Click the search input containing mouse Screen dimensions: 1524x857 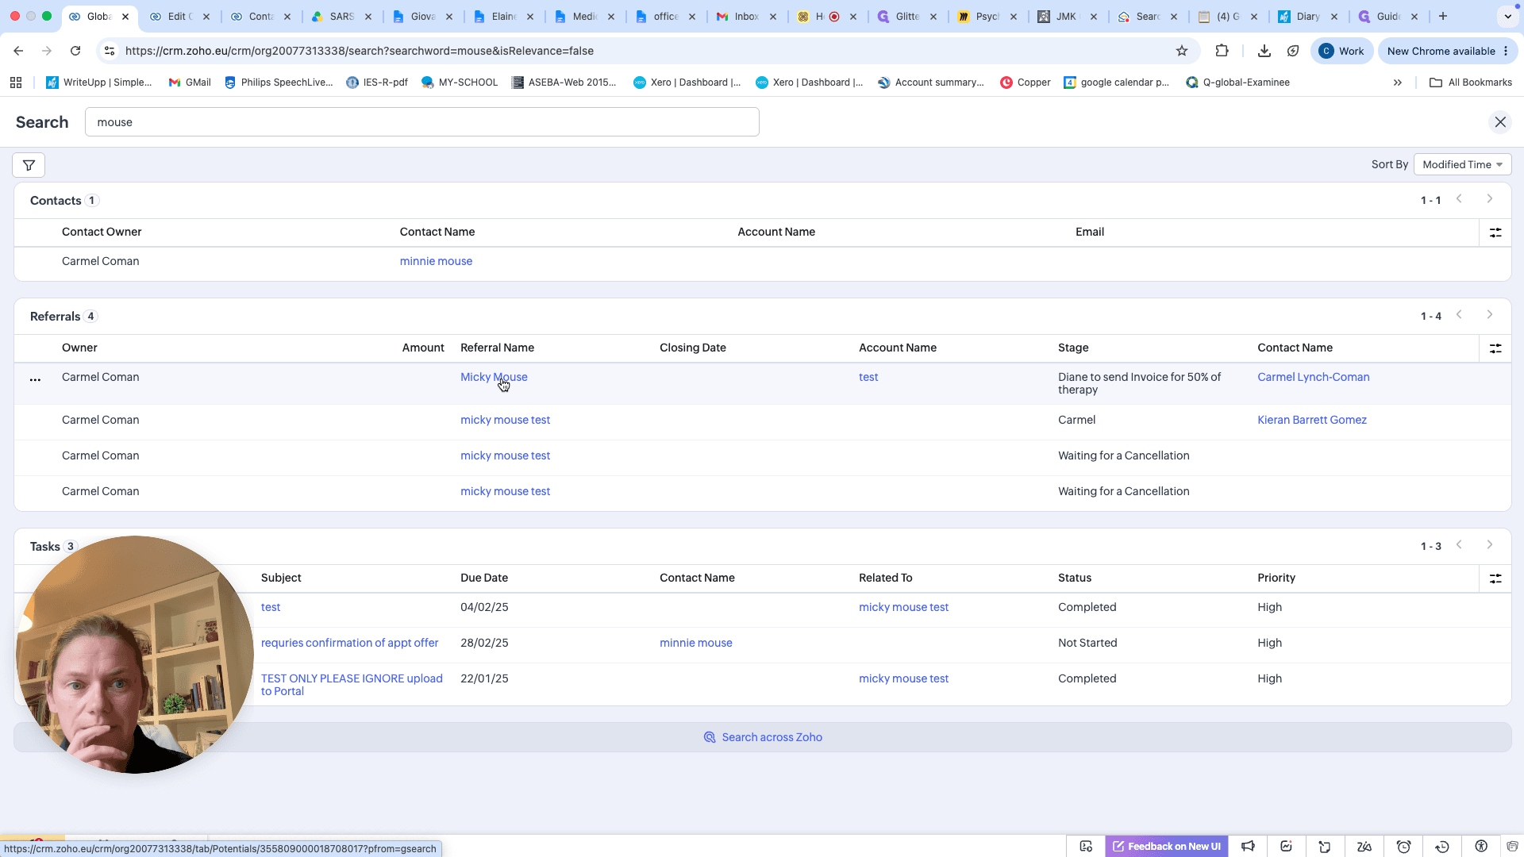pos(422,122)
